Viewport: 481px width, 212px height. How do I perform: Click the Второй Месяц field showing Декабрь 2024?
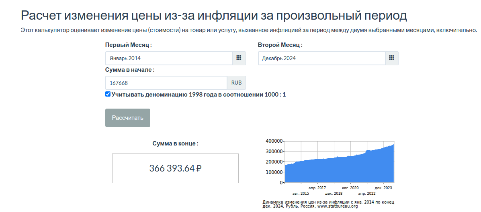[321, 58]
